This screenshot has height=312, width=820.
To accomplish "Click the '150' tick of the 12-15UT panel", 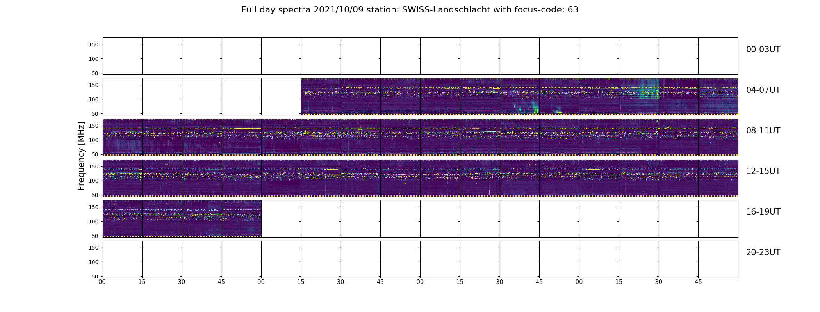I will (x=94, y=166).
